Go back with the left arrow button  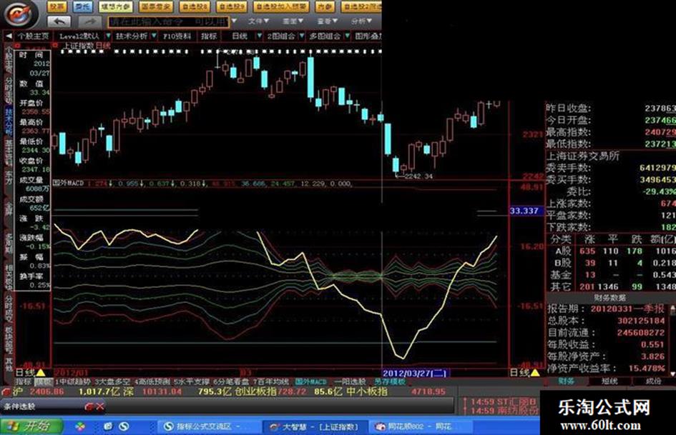pyautogui.click(x=59, y=21)
